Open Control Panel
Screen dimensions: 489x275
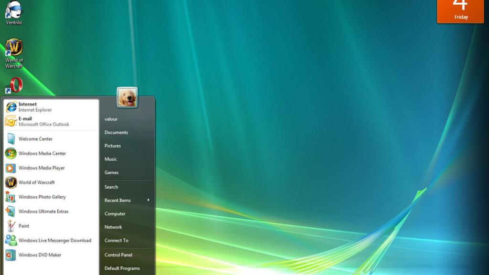117,254
